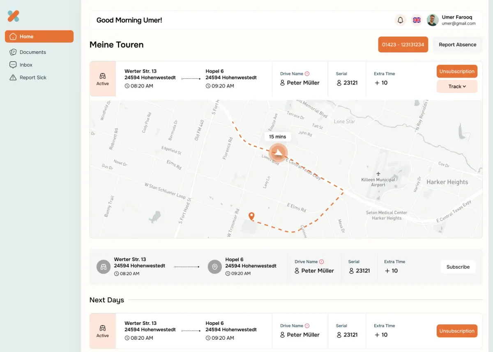
Task: Click the Report Absence button
Action: pos(457,45)
